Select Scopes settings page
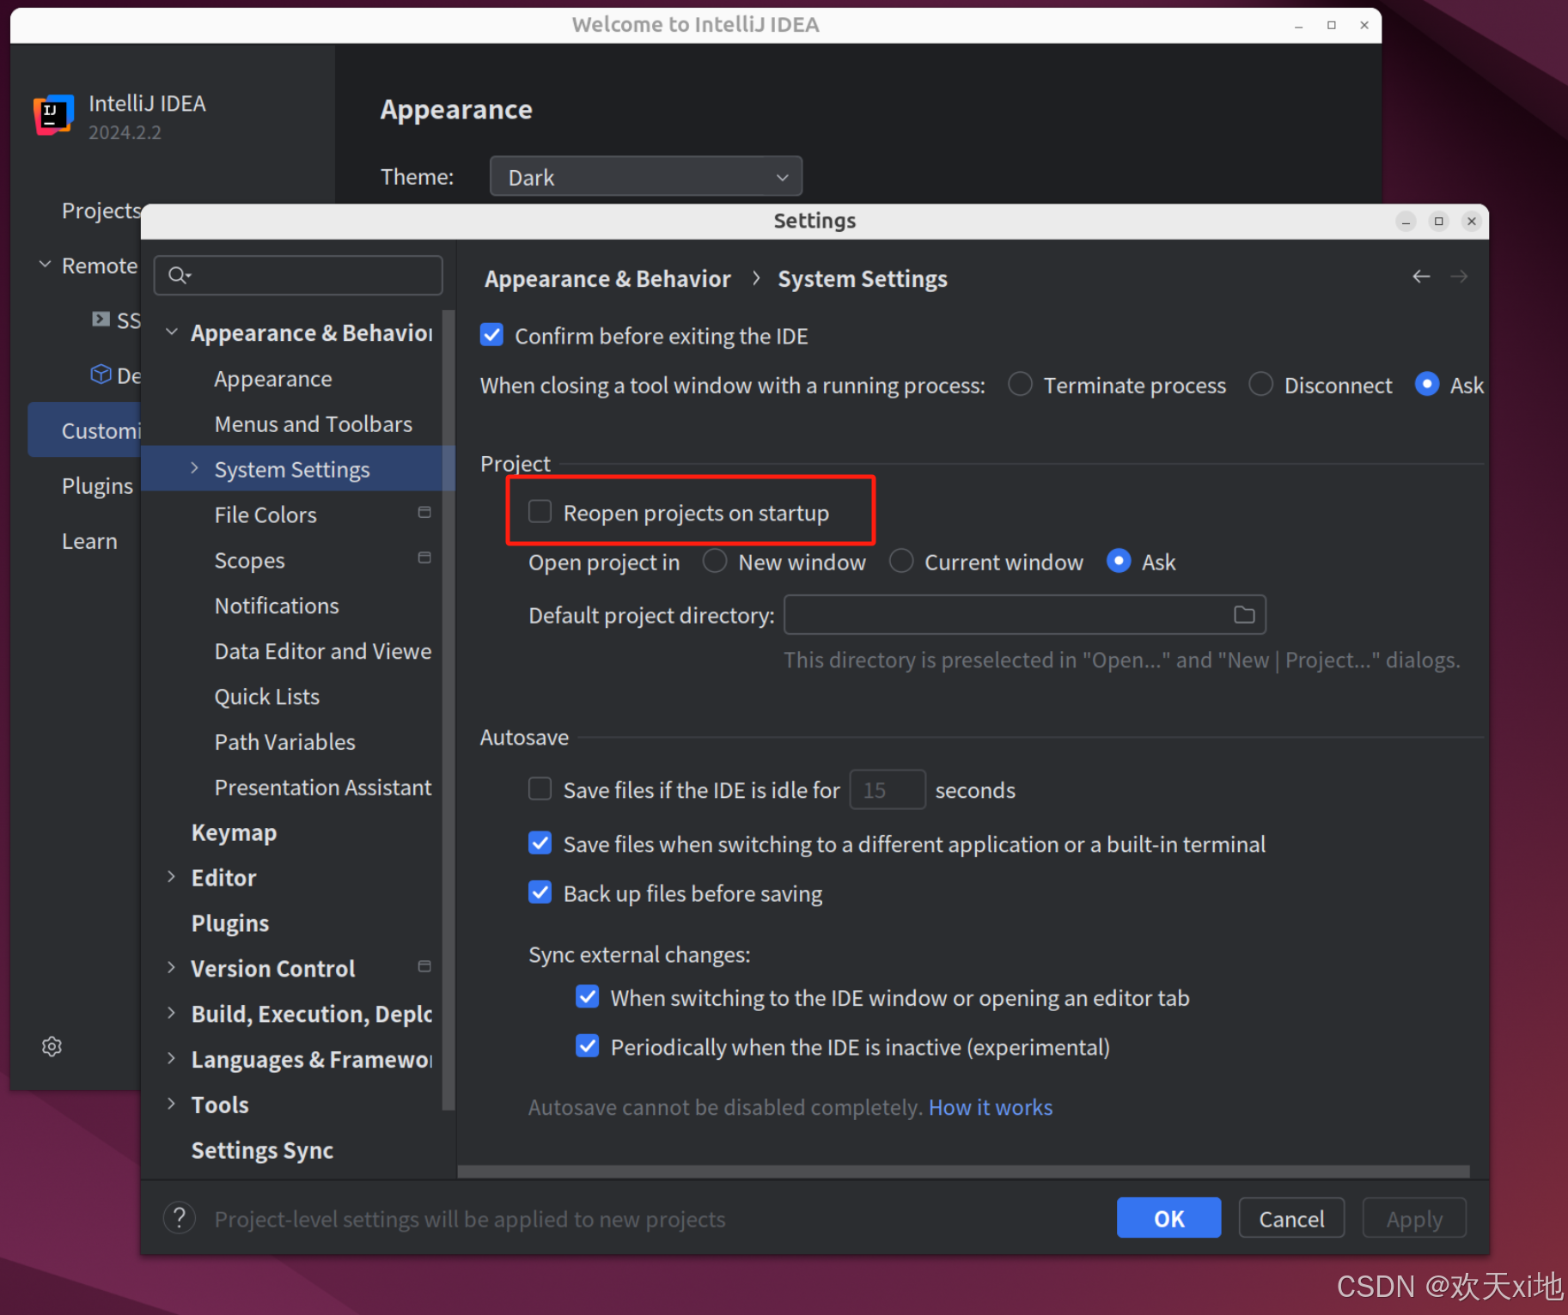Viewport: 1568px width, 1315px height. click(x=249, y=560)
